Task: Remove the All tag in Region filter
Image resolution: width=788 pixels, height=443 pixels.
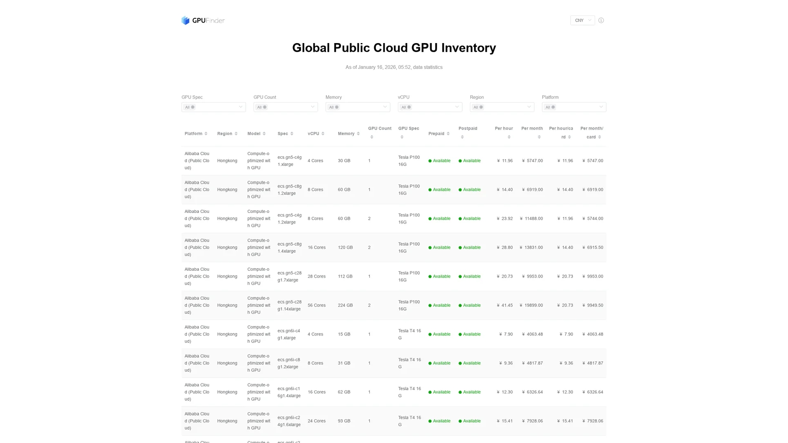Action: click(481, 107)
